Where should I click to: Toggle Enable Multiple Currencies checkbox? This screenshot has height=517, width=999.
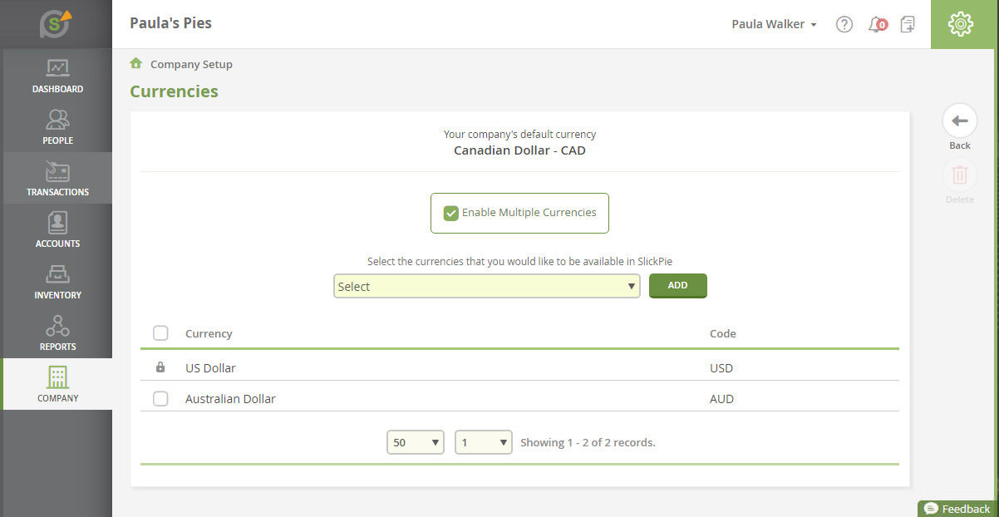pos(451,214)
